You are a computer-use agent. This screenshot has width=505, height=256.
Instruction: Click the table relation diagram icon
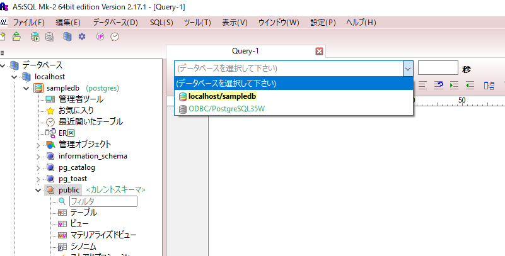click(489, 85)
